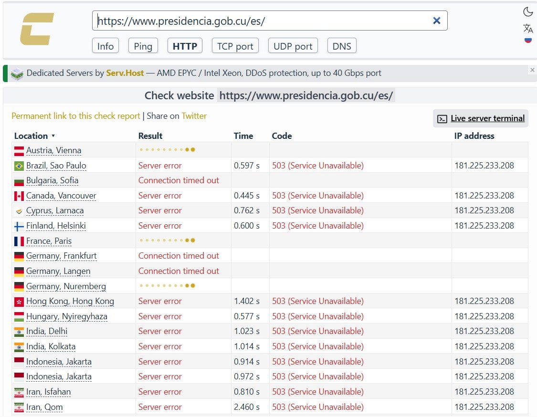Screen dimensions: 537x418
Task: Open the France, Paris location link
Action: [x=49, y=241]
